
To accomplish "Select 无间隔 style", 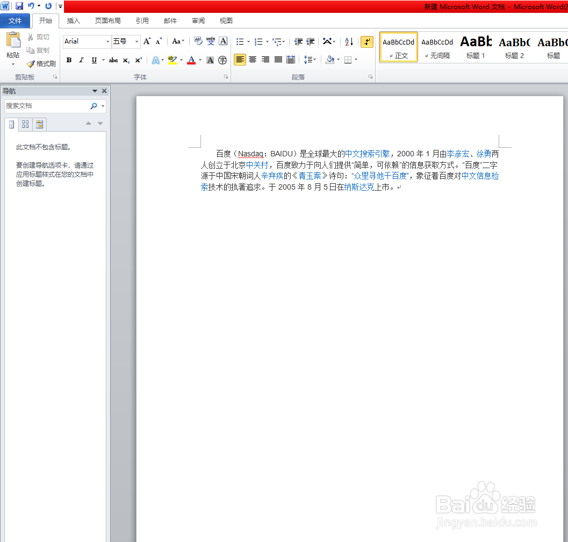I will pyautogui.click(x=437, y=47).
